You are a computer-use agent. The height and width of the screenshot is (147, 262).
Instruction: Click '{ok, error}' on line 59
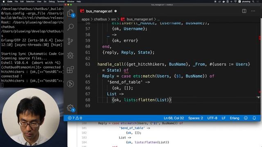tap(125, 40)
